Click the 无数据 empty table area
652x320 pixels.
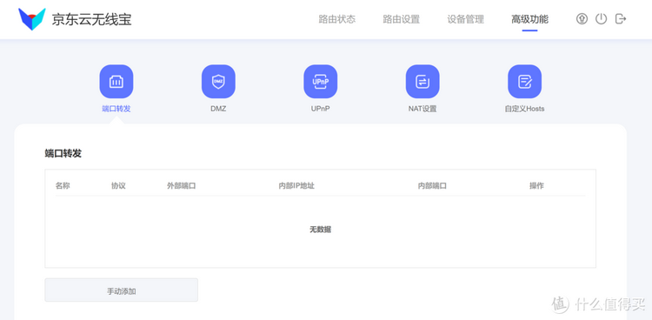[320, 230]
